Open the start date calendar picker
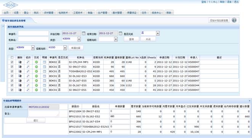 coord(84,33)
